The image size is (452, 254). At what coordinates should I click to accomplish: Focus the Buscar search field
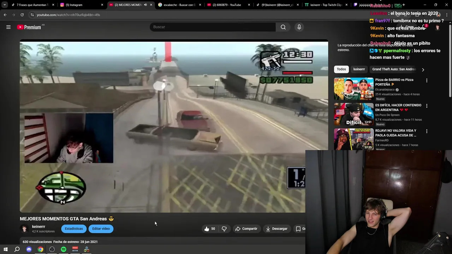pyautogui.click(x=213, y=27)
